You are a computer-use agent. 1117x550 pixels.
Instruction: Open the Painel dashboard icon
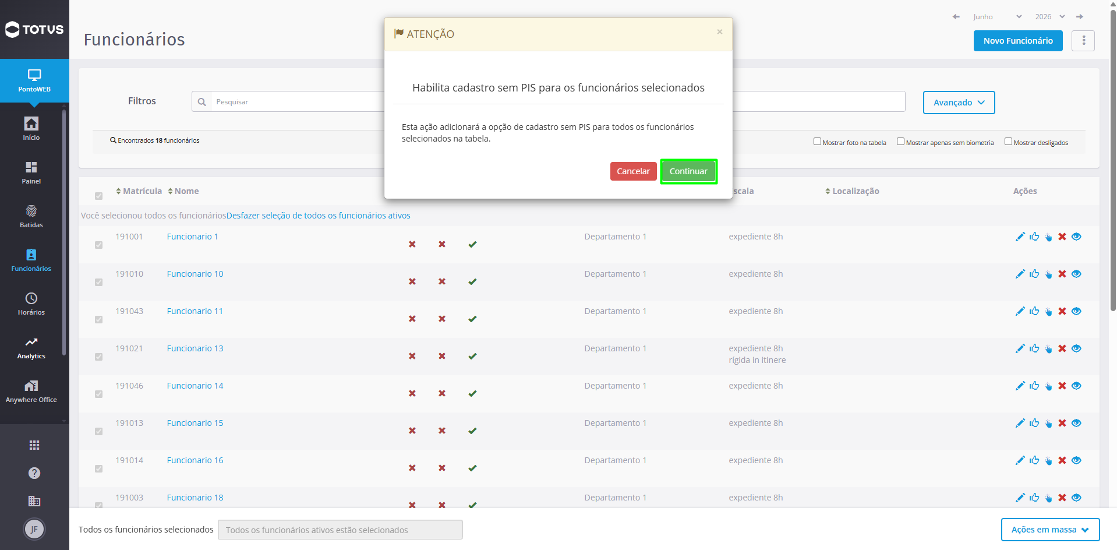coord(31,167)
